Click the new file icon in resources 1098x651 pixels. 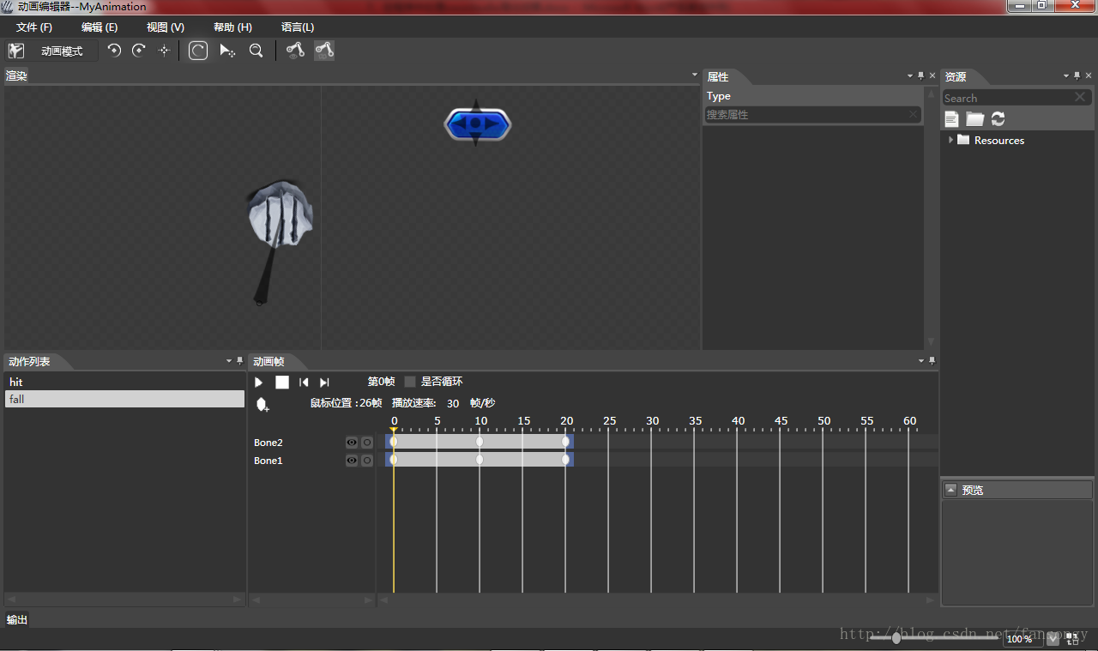pyautogui.click(x=951, y=119)
